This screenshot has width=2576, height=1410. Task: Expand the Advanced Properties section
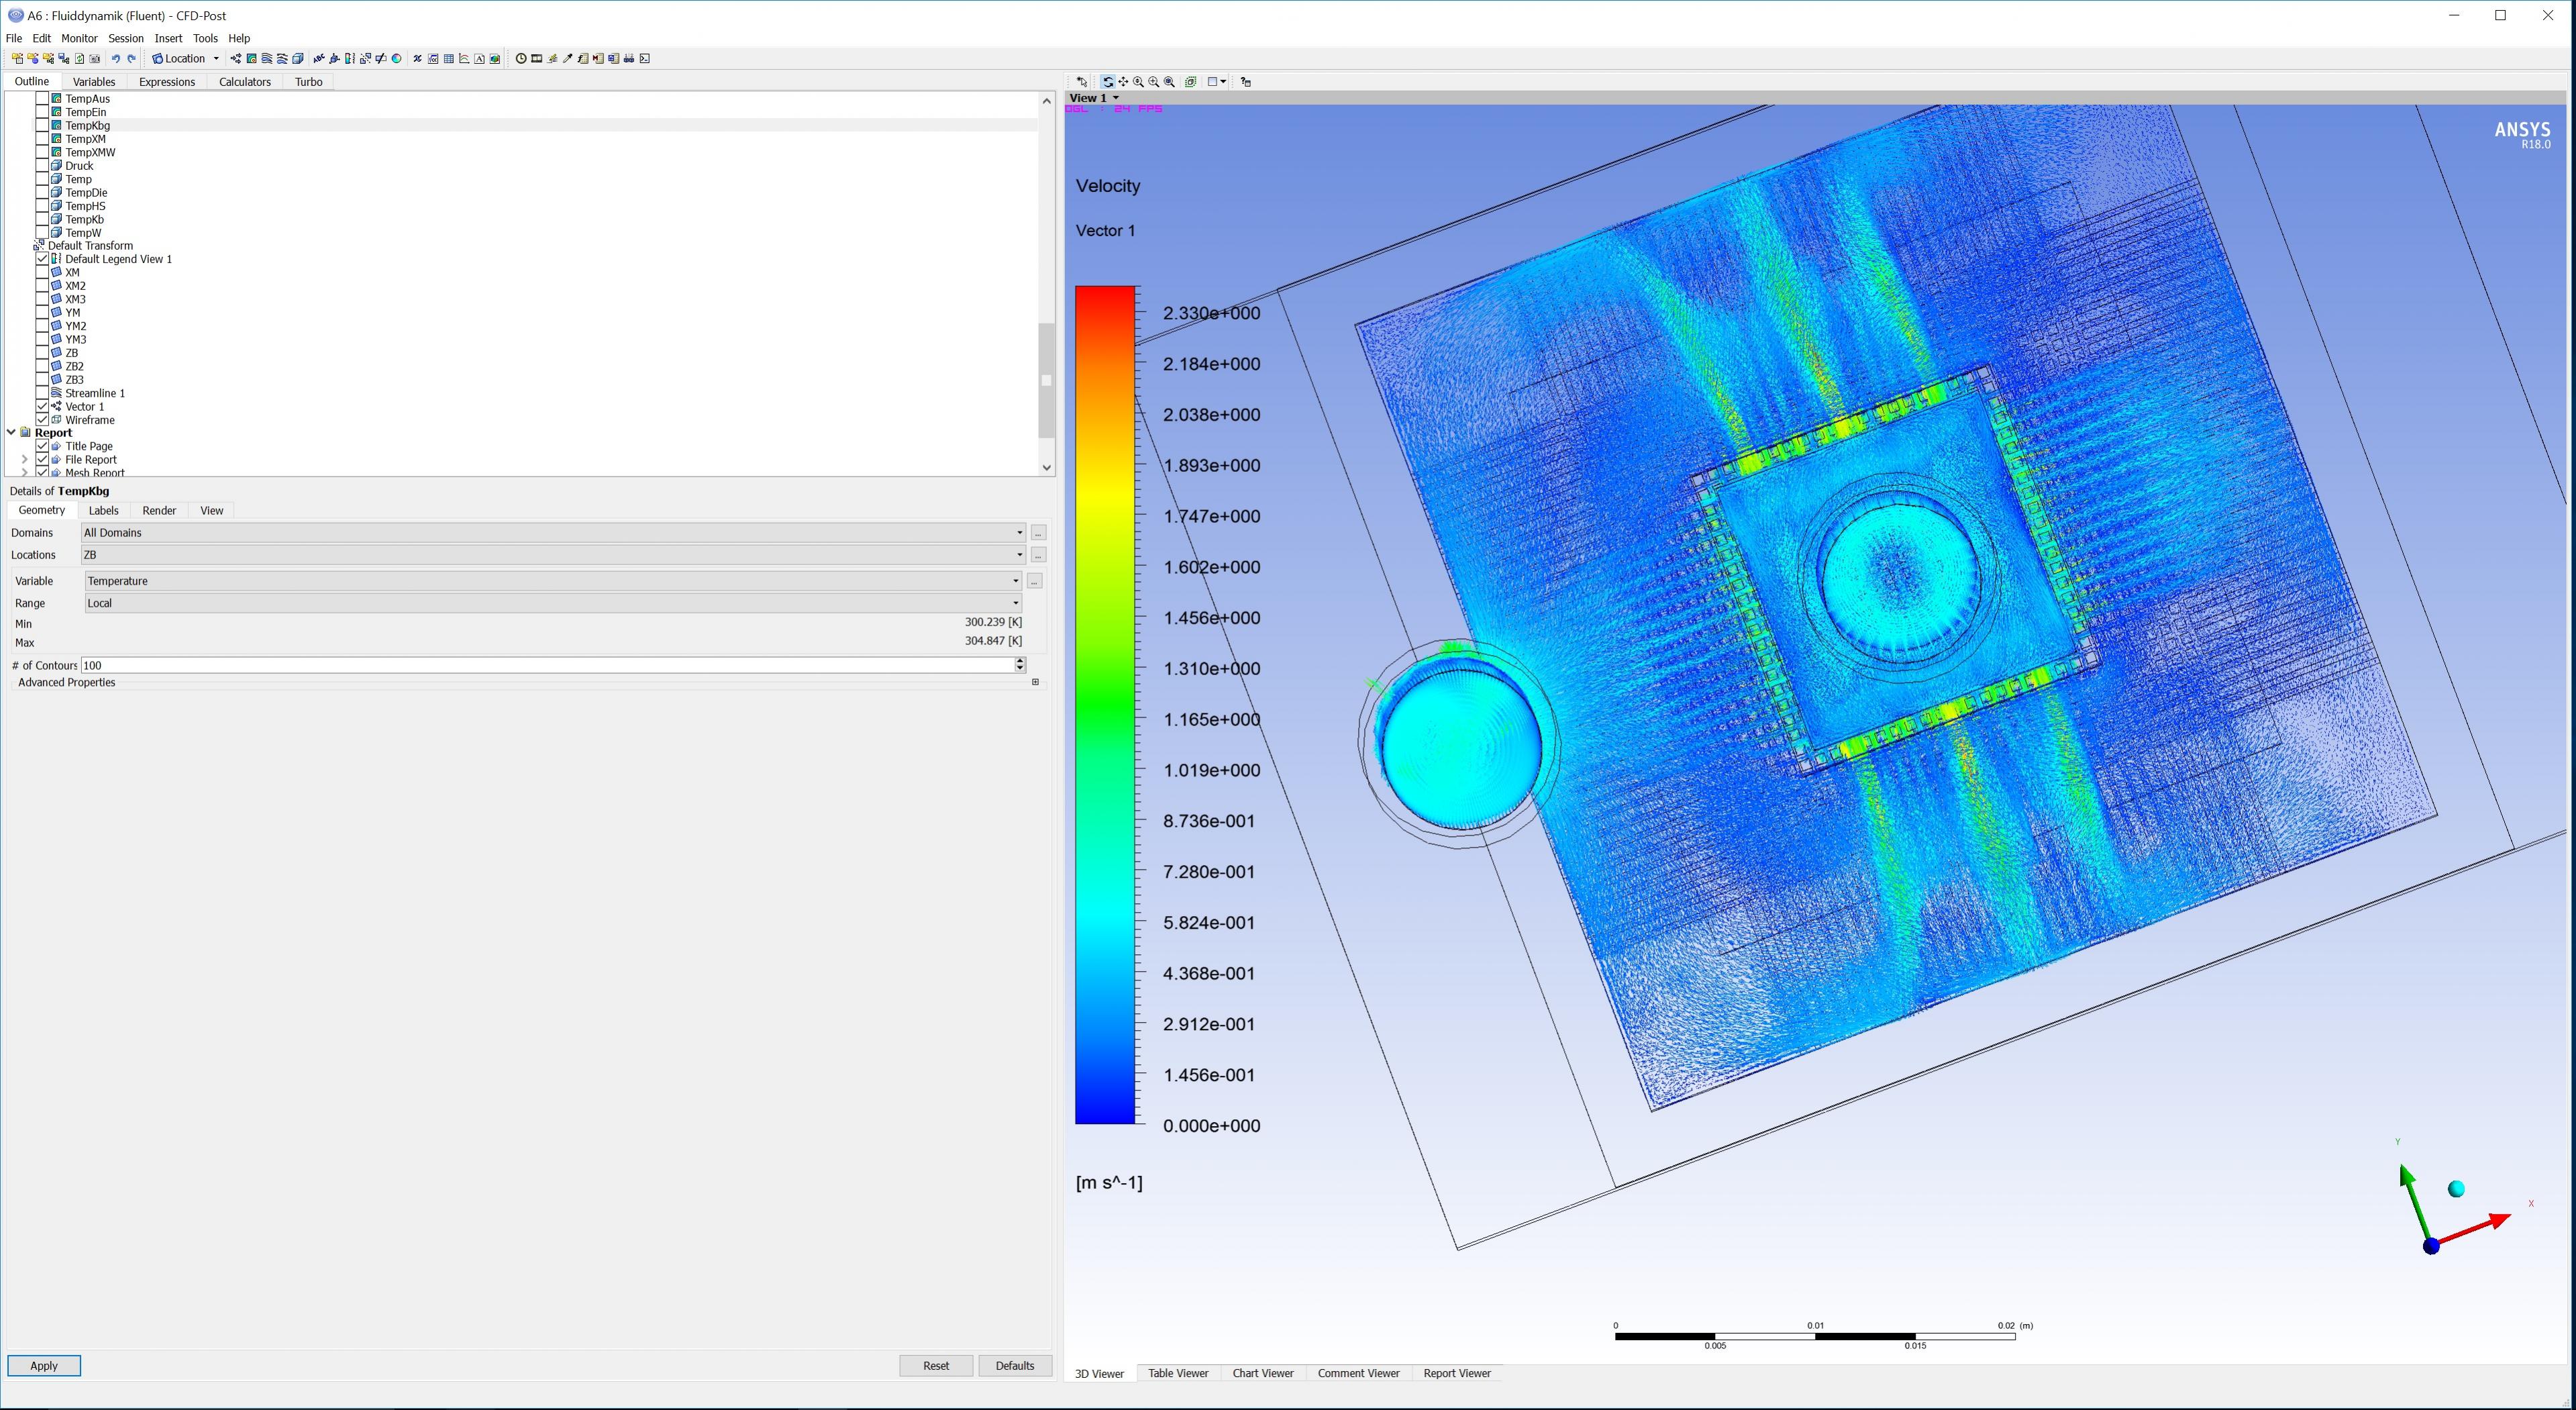click(1035, 683)
